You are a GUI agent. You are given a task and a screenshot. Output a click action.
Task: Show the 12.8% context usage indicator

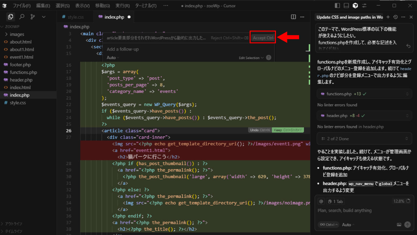coord(402,201)
